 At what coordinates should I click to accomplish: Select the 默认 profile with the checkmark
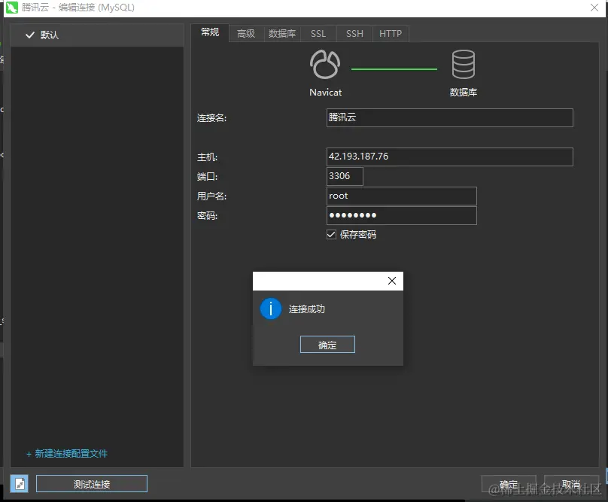click(x=97, y=35)
